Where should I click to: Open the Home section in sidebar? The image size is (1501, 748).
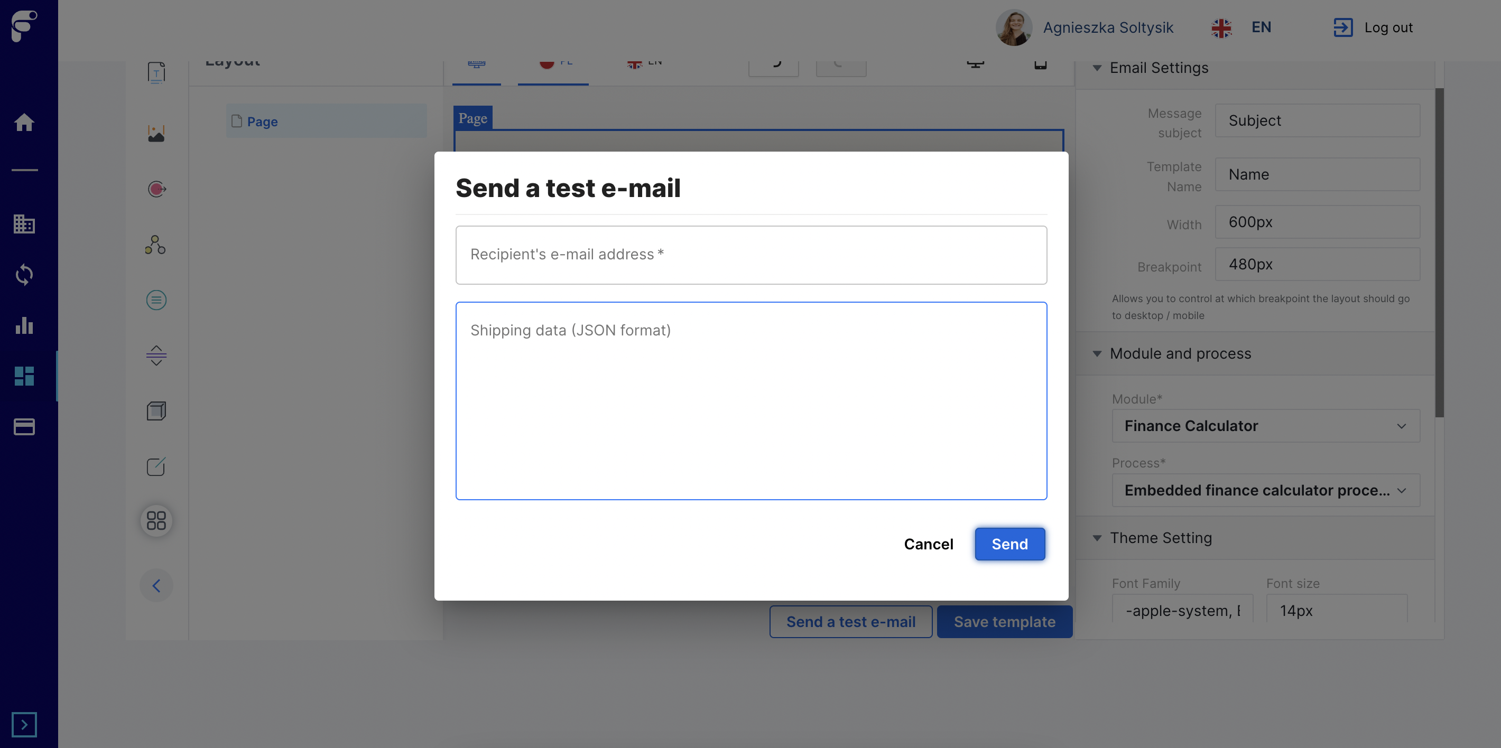[x=24, y=123]
